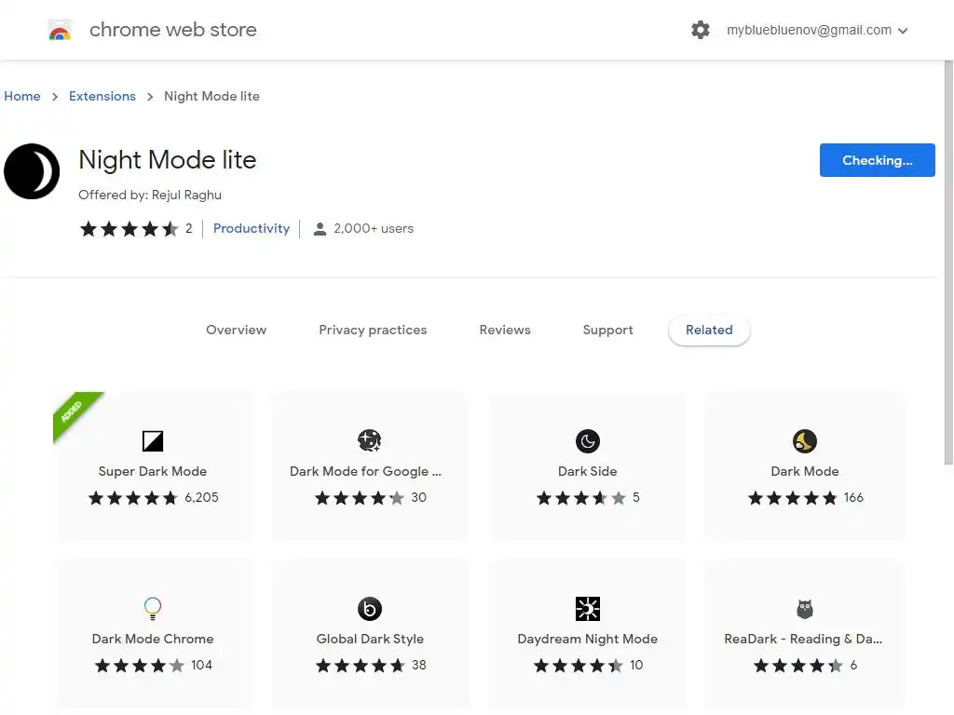Click the chevron after the Home breadcrumb
The image size is (954, 715).
[x=55, y=97]
